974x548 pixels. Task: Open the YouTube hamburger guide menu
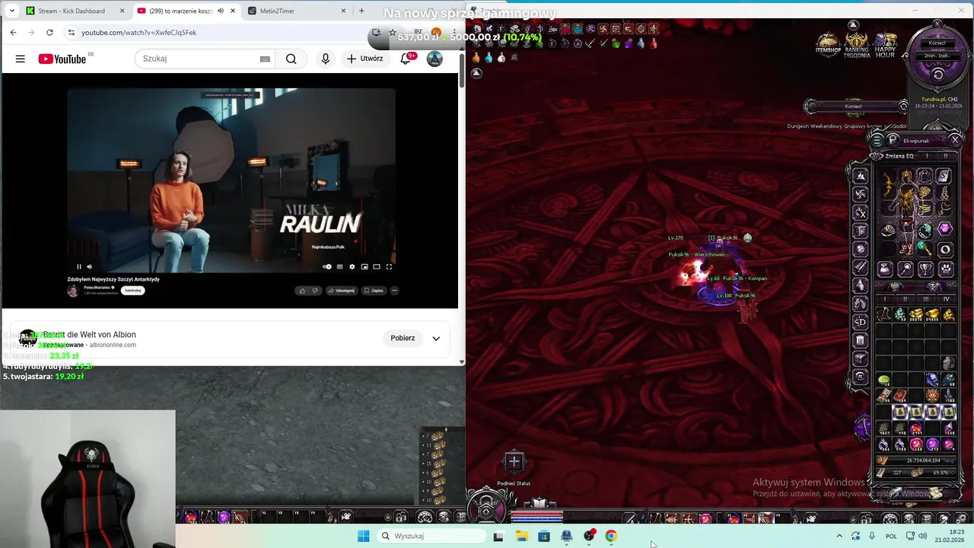(x=21, y=59)
